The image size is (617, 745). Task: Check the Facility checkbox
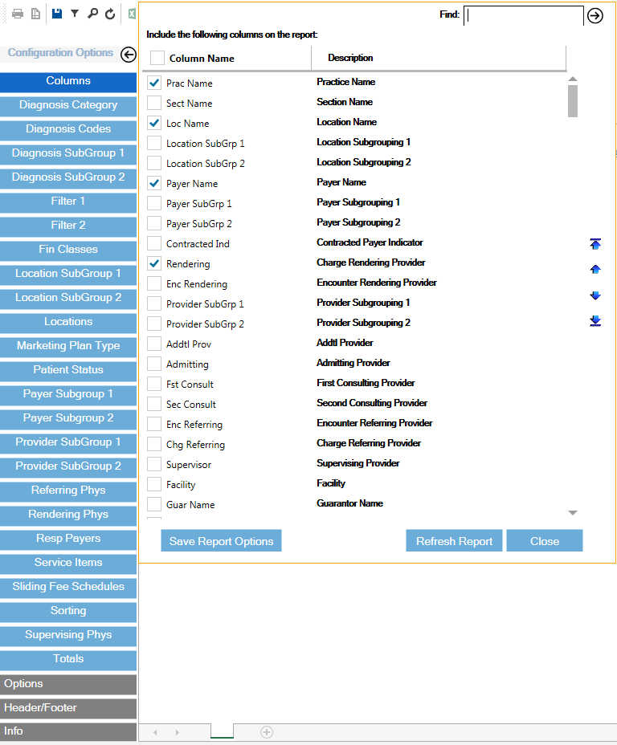(154, 484)
